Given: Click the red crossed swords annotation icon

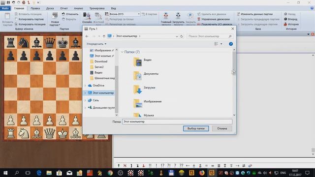Looking at the screenshot, I should tap(125, 166).
